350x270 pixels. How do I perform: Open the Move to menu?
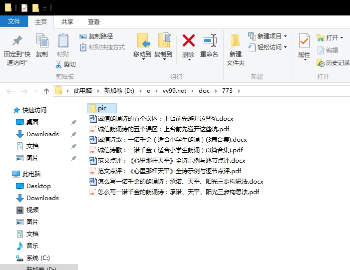coord(142,47)
